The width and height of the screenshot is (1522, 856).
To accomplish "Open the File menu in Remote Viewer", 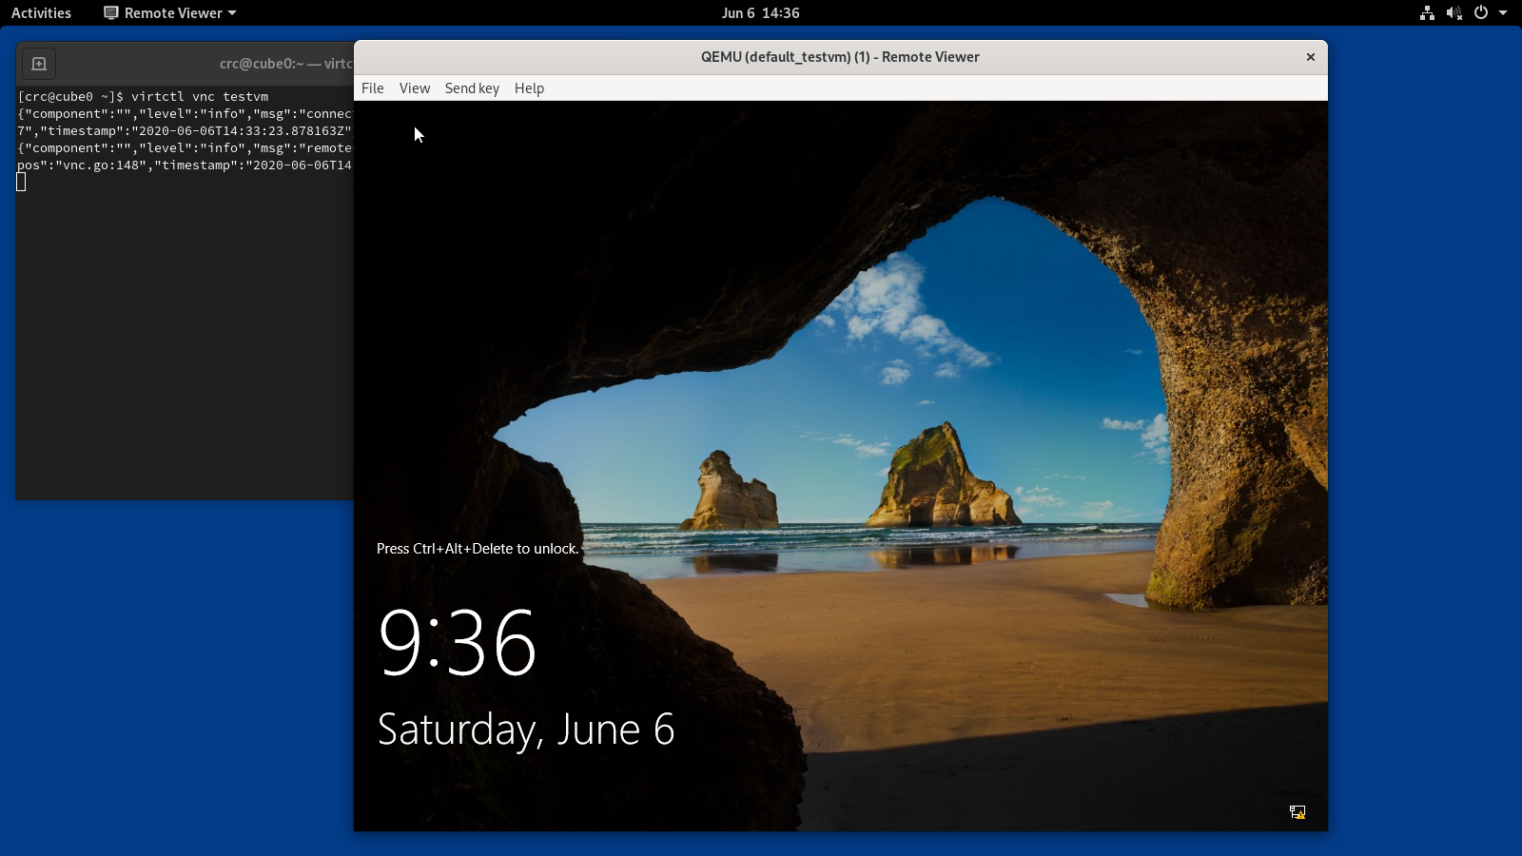I will click(x=372, y=88).
